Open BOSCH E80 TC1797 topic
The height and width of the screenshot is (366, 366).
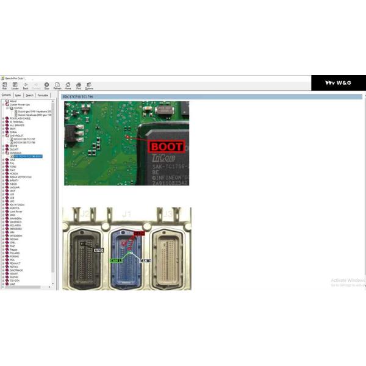click(24, 139)
